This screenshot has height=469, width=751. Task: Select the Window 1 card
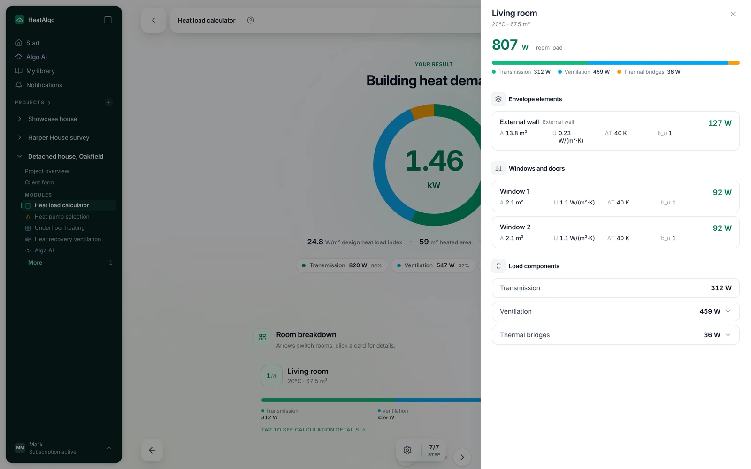tap(616, 197)
